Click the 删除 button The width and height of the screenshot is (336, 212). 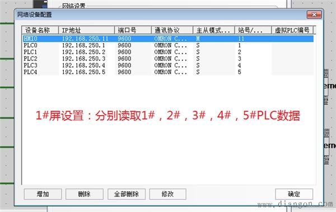[85, 194]
